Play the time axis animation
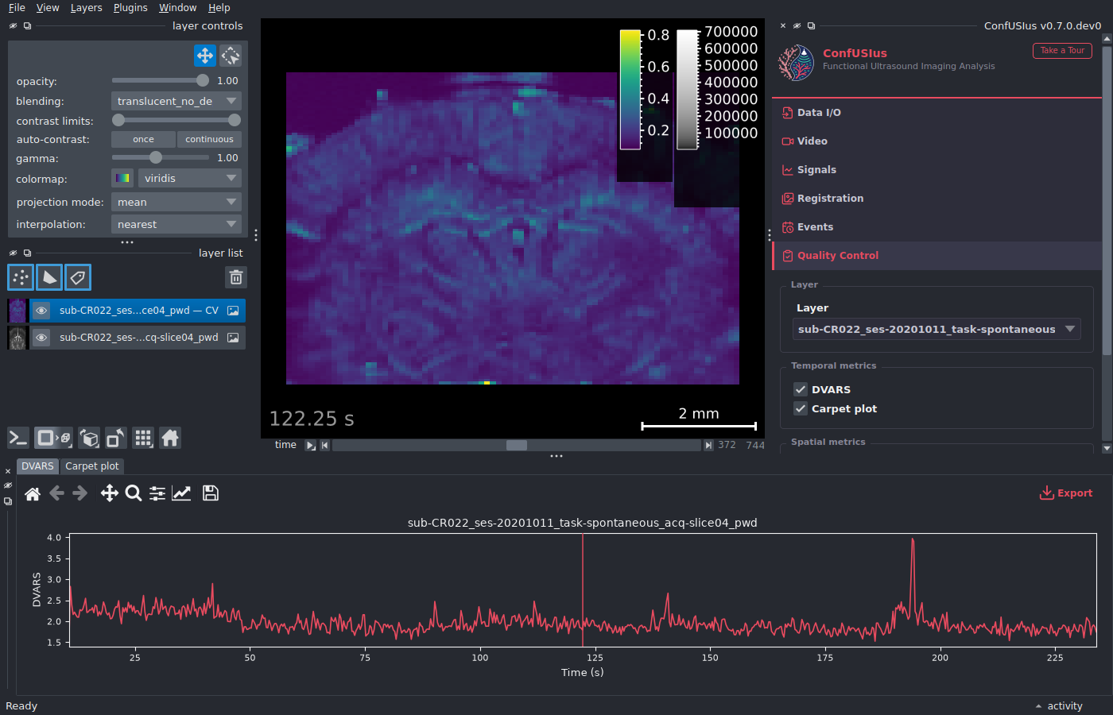Screen dimensions: 1113x715 click(x=311, y=446)
